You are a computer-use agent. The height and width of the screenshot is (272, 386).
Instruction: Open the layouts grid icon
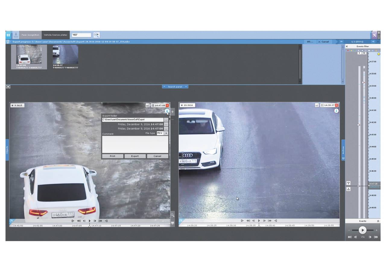pyautogui.click(x=8, y=35)
